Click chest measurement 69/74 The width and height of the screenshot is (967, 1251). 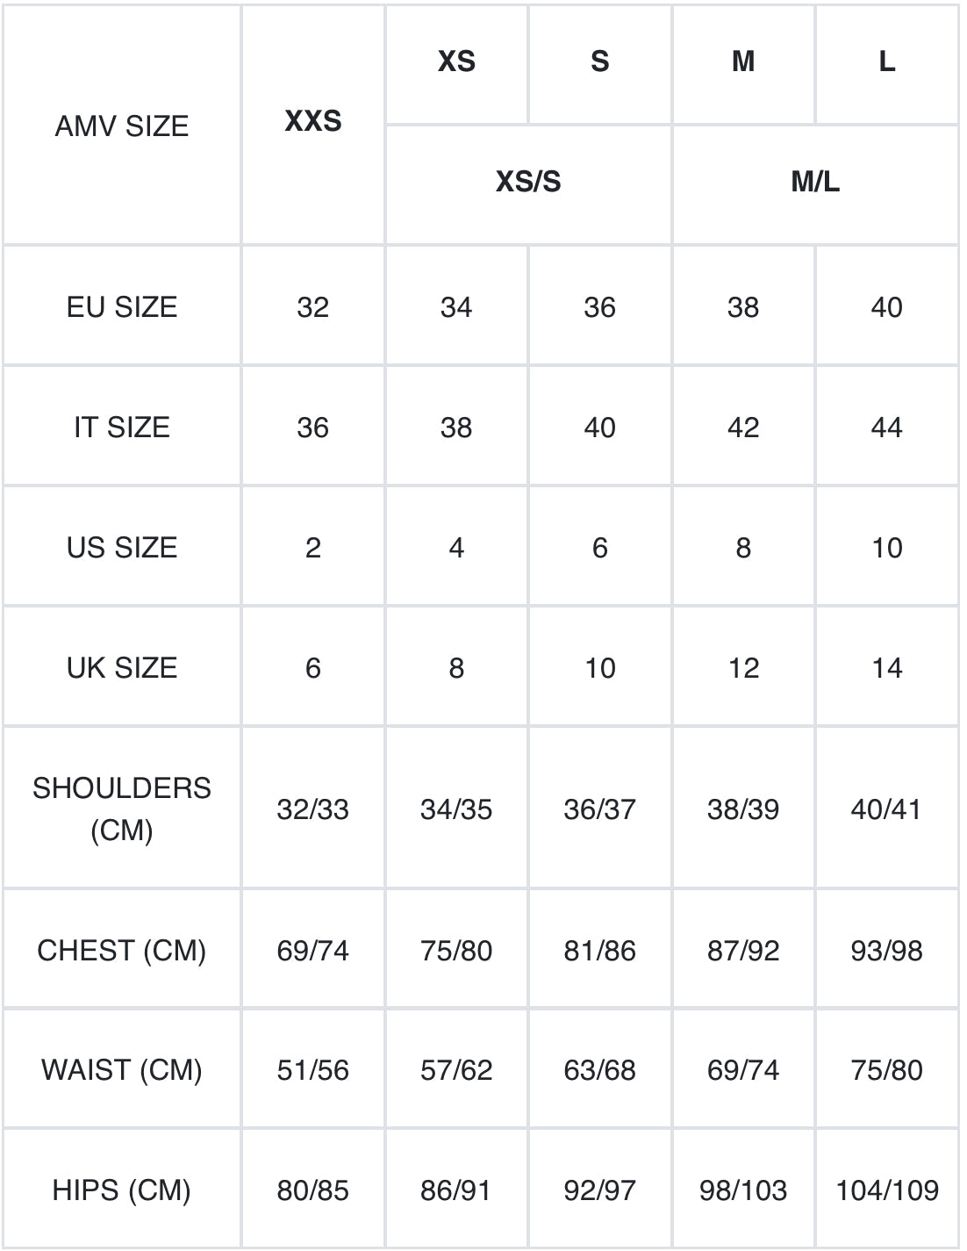click(313, 950)
